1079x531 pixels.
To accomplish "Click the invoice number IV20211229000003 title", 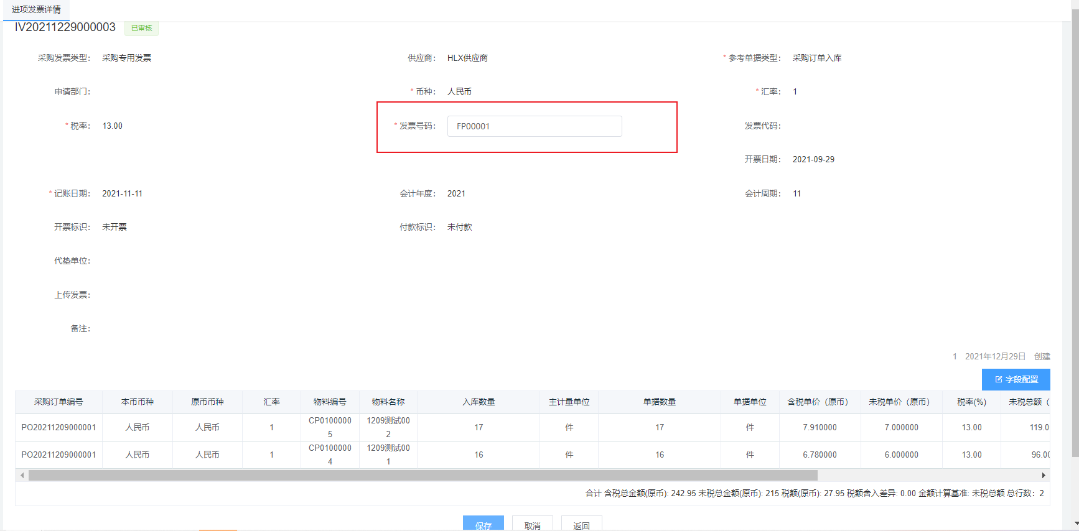I will pyautogui.click(x=65, y=27).
